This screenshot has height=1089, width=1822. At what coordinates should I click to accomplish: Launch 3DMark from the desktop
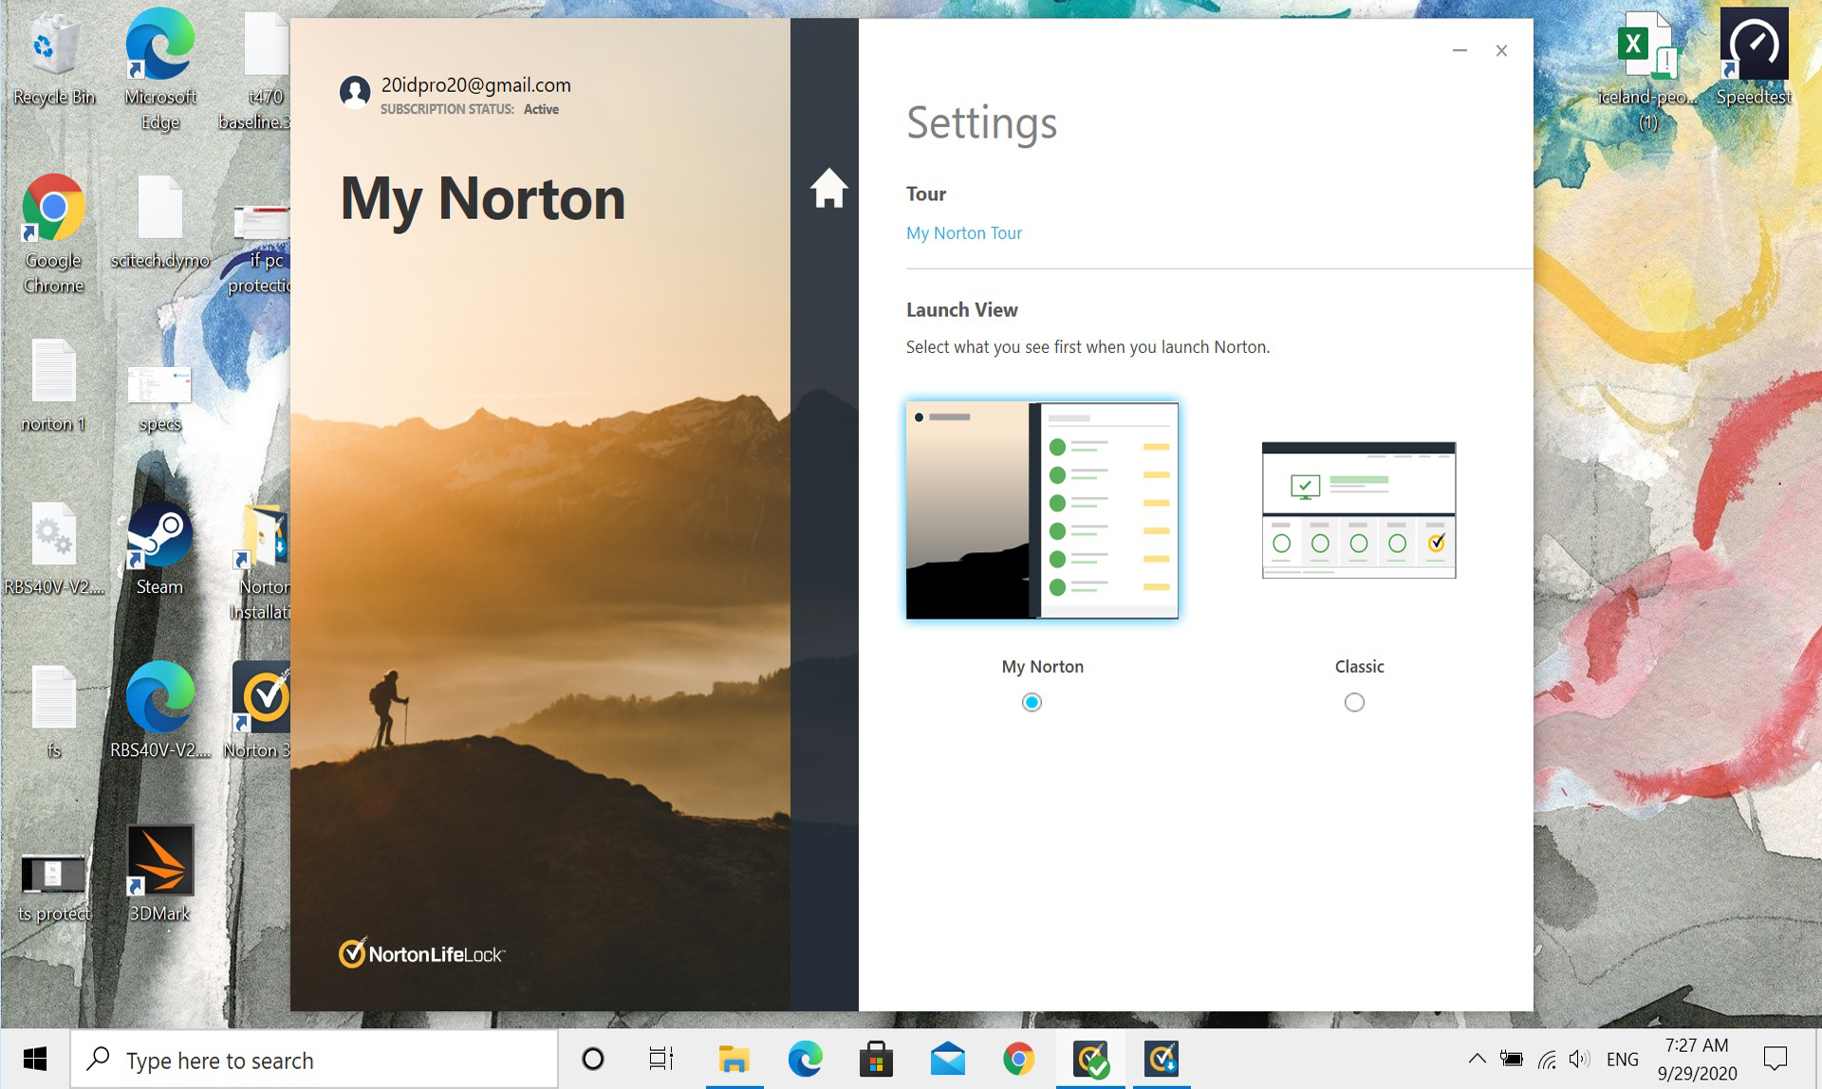pos(160,874)
